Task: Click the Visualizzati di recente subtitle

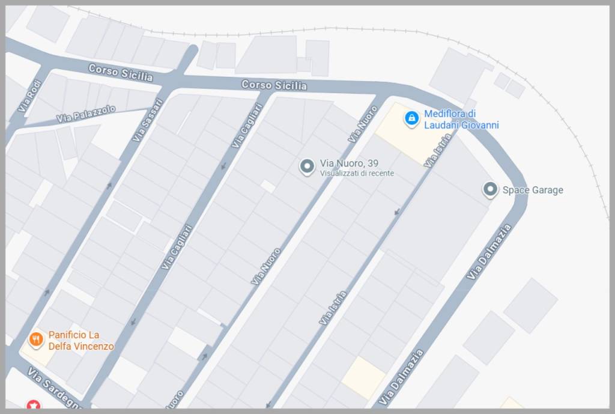Action: 357,173
